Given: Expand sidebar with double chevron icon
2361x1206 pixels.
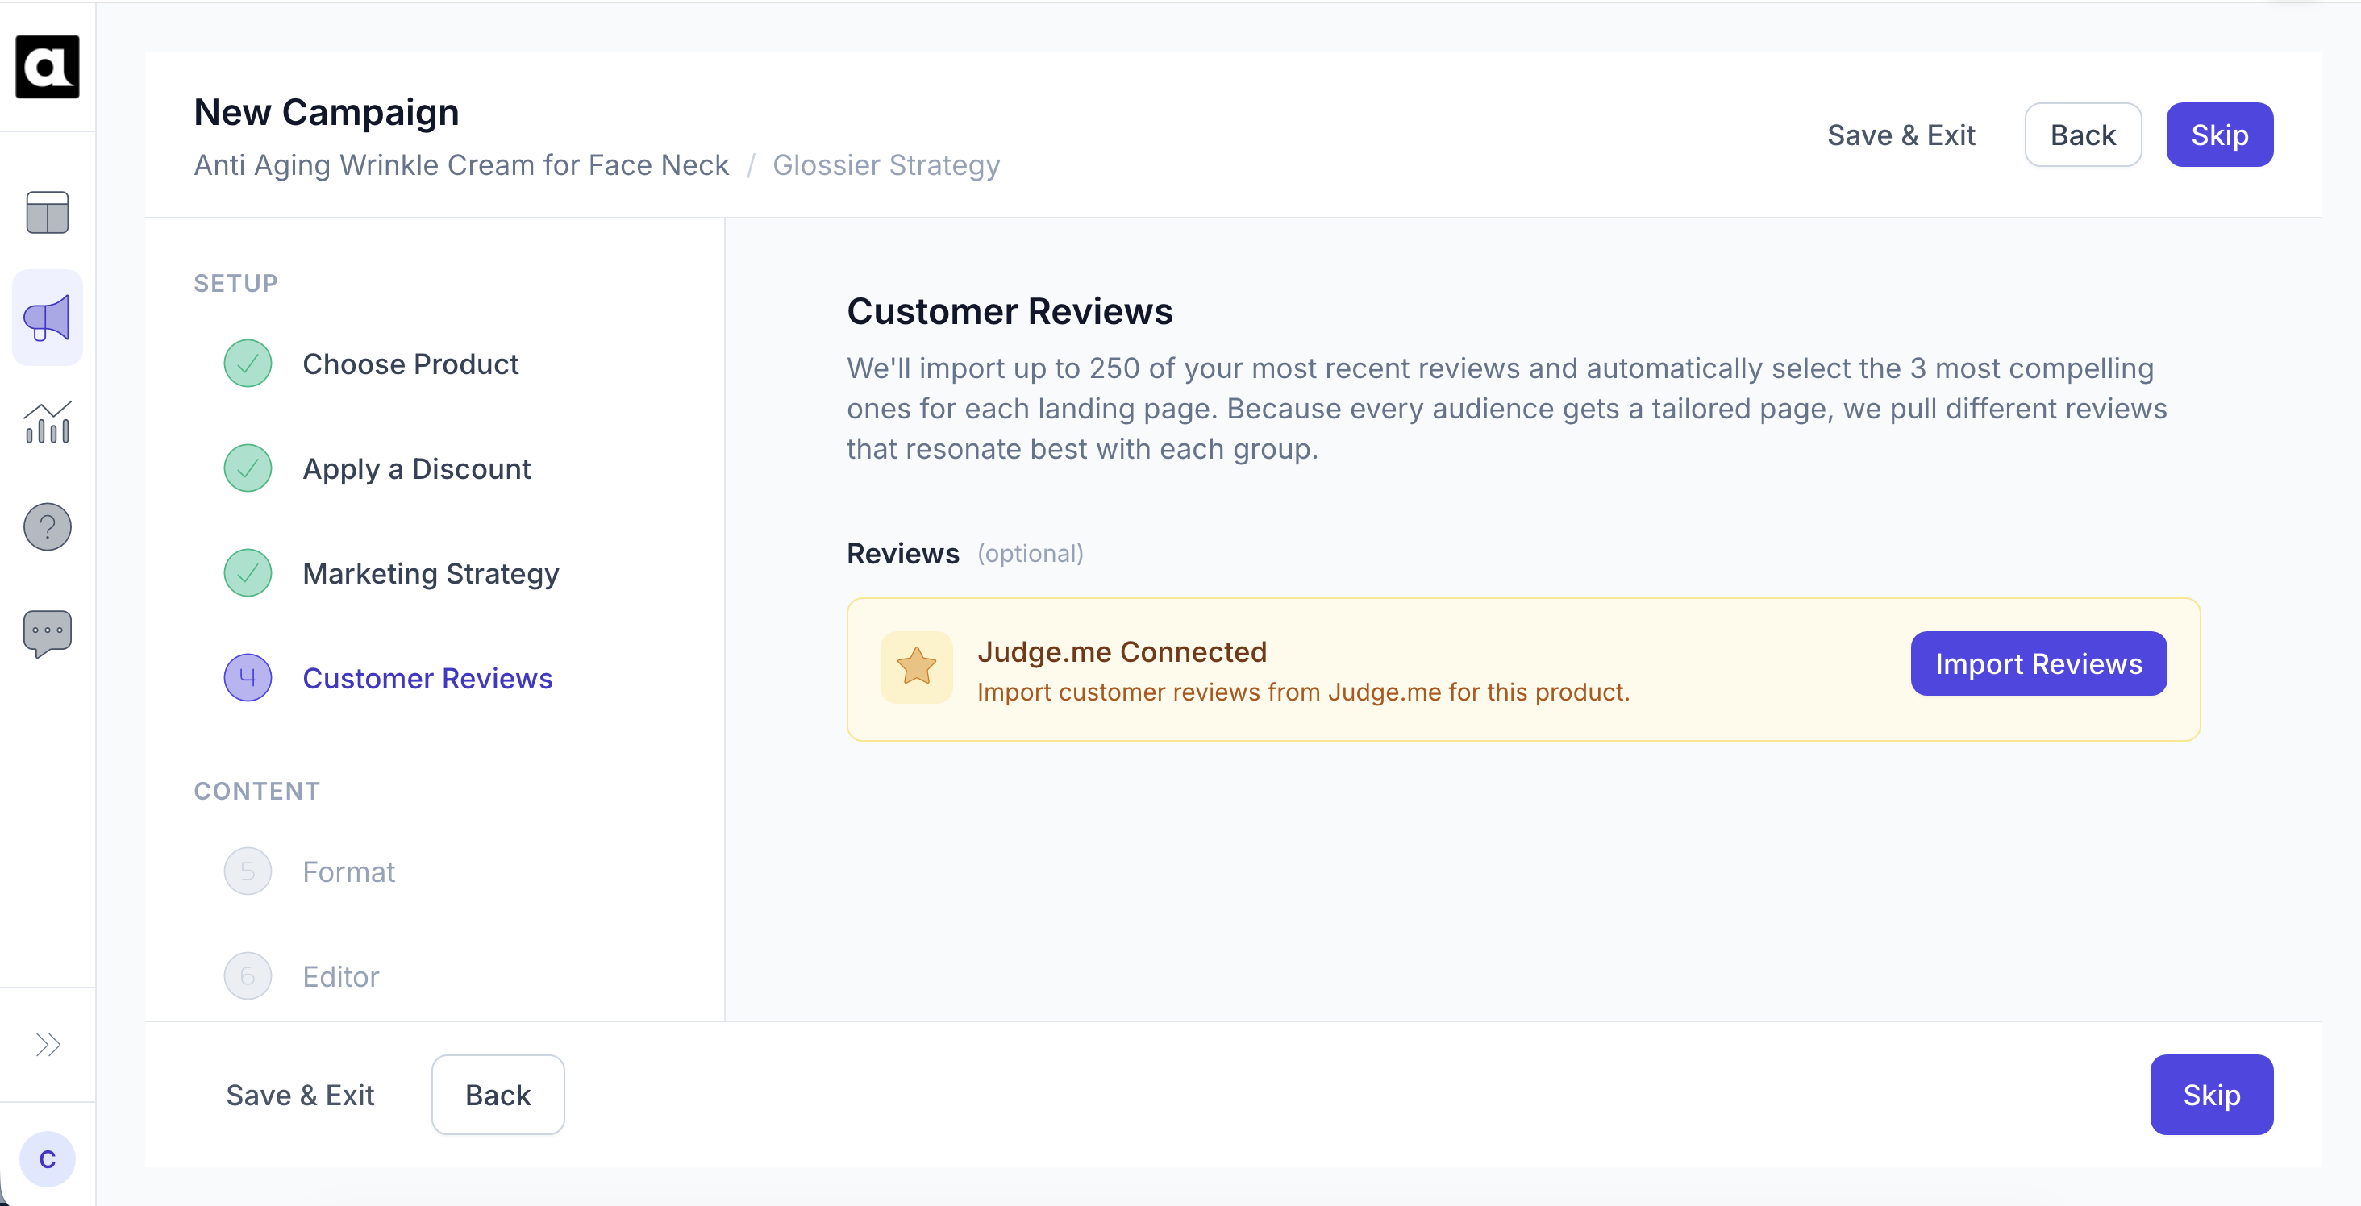Looking at the screenshot, I should tap(48, 1045).
